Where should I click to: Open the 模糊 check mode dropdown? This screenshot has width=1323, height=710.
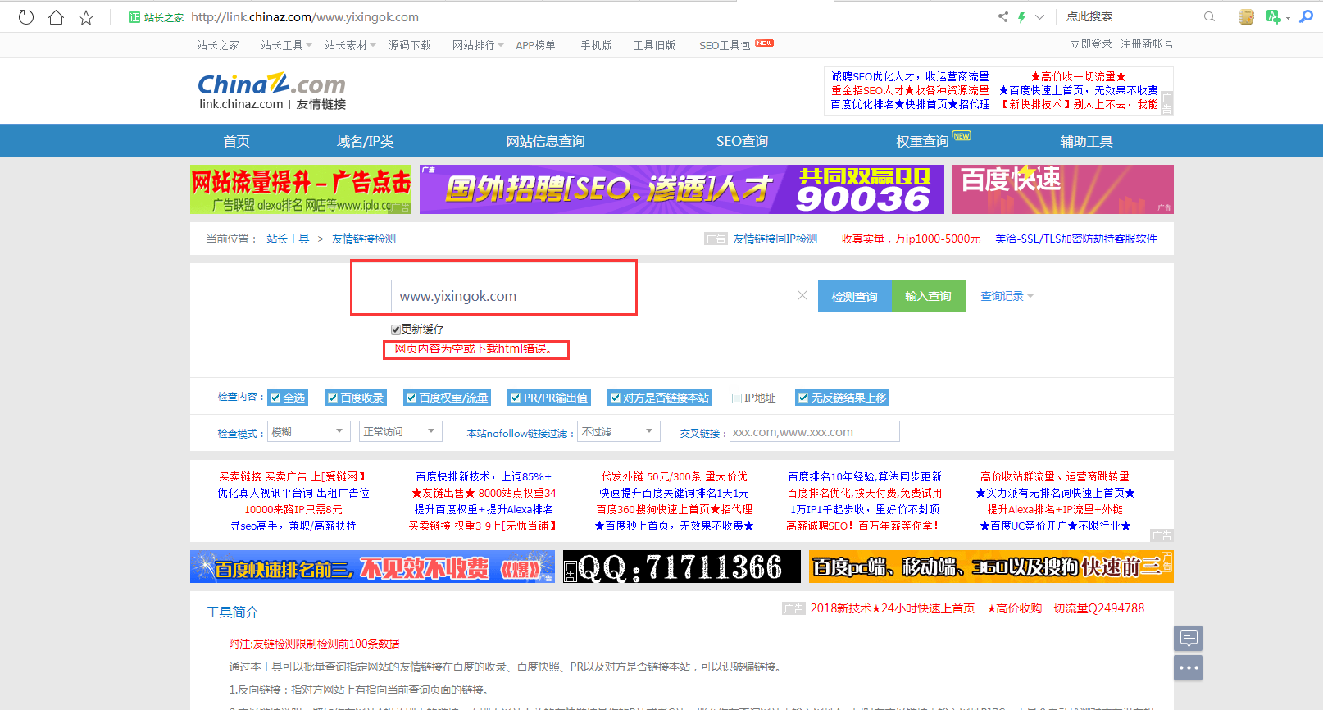coord(309,431)
